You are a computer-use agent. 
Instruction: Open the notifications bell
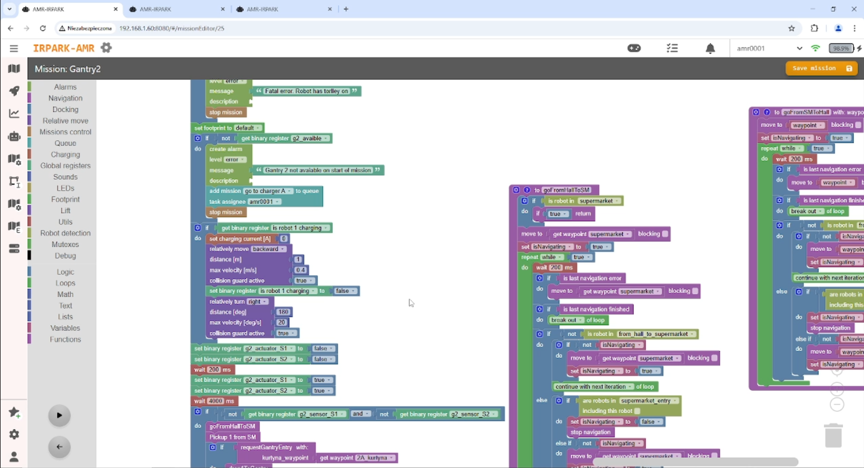click(710, 49)
